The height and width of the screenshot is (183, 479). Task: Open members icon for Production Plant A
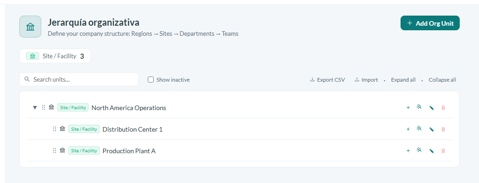[419, 150]
